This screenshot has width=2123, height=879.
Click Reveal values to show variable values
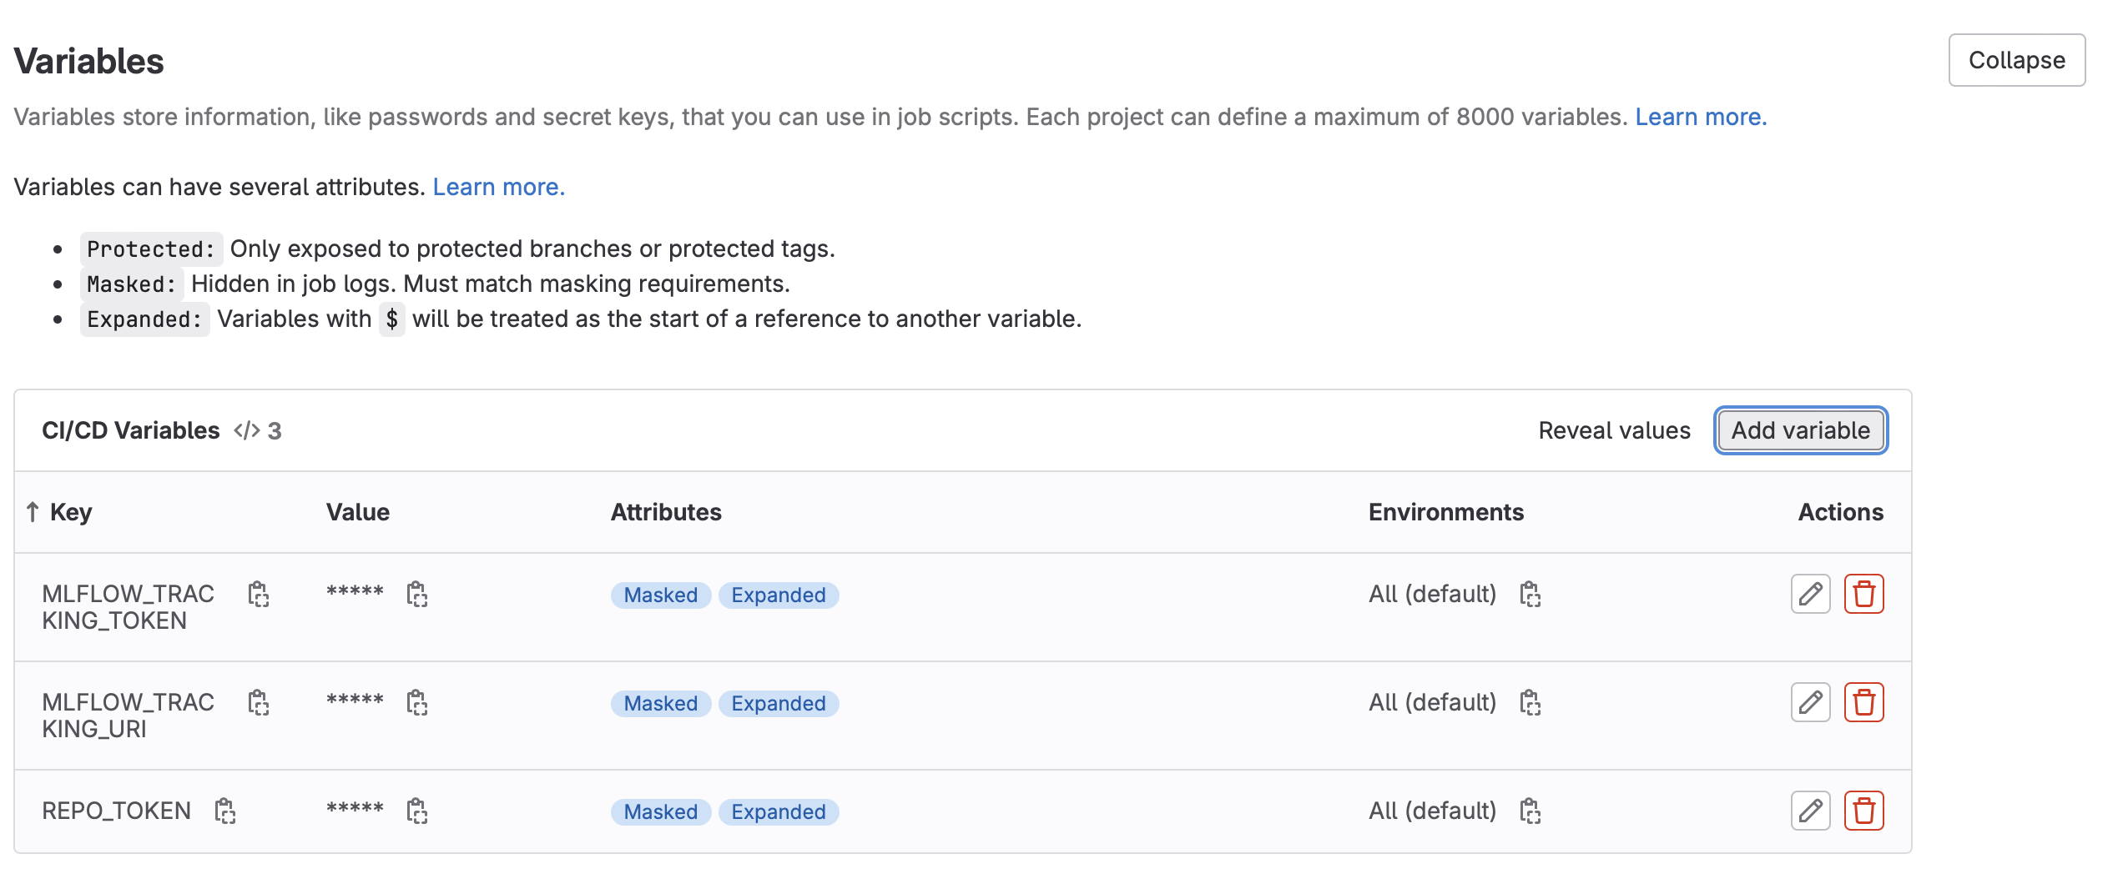(1613, 430)
